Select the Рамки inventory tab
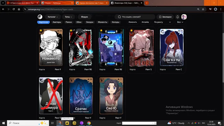224x126 pixels. coord(69,22)
